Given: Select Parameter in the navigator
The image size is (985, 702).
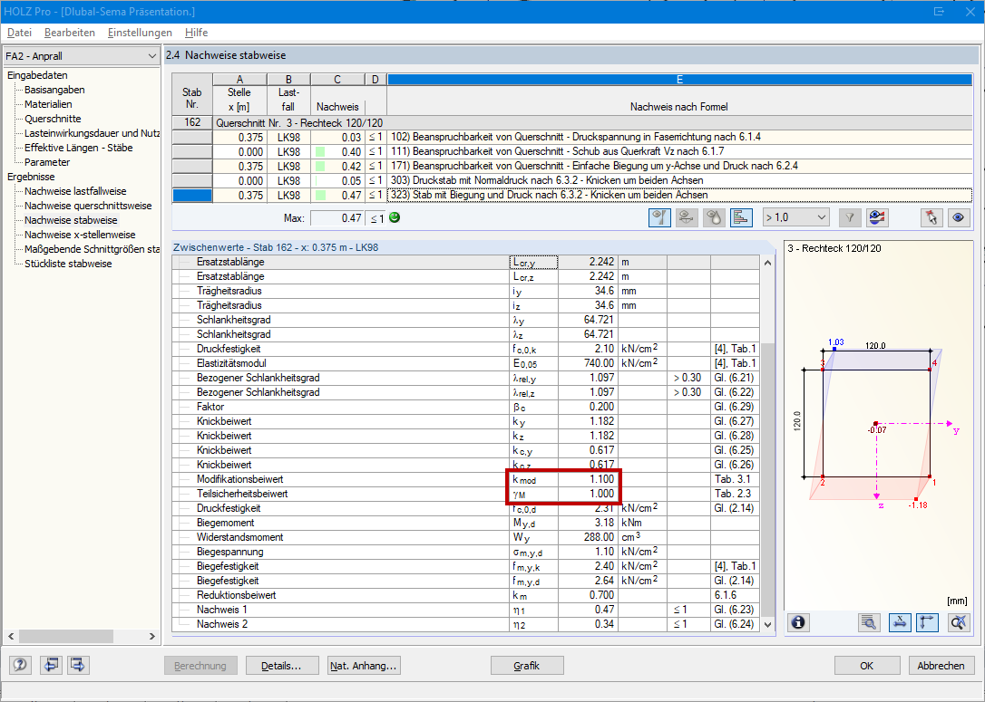Looking at the screenshot, I should point(47,162).
